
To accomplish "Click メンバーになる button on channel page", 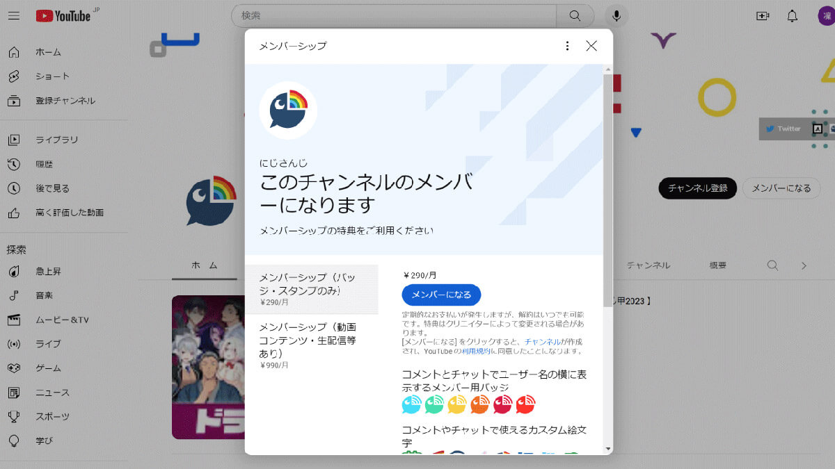I will (781, 188).
